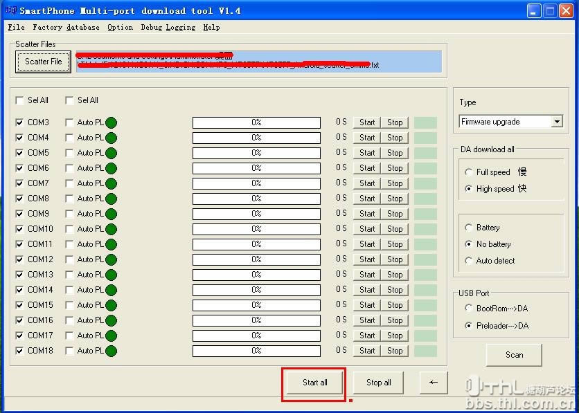Tick the first Sel All checkbox
Screen dimensions: 579x413
coord(19,100)
